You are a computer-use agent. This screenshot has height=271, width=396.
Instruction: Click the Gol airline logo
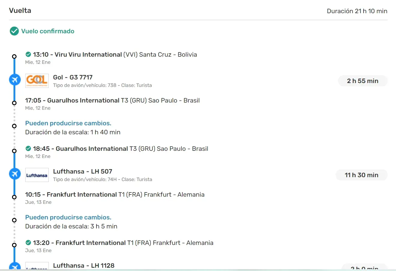point(37,81)
